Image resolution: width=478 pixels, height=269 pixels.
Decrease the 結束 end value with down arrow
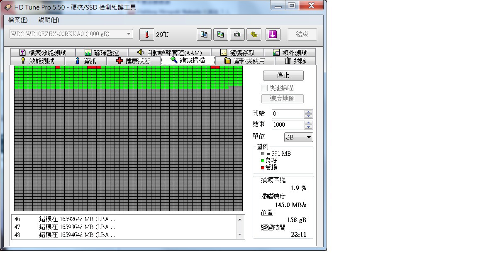coord(308,127)
